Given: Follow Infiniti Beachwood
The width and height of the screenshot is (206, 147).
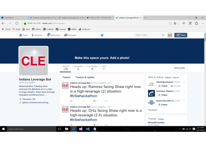Looking at the screenshot, I should click(x=163, y=86).
